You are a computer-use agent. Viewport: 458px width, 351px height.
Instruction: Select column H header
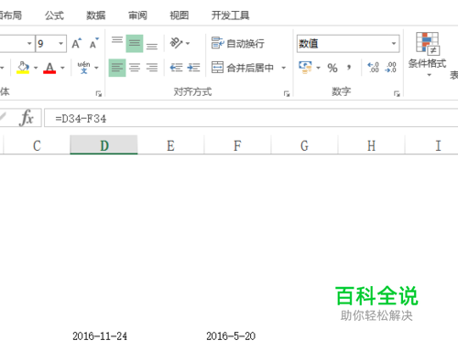(371, 145)
